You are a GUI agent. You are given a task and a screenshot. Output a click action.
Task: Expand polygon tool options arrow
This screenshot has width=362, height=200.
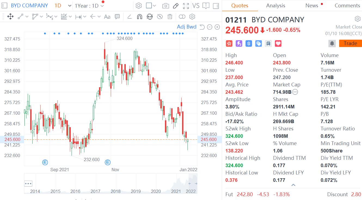tap(41, 17)
